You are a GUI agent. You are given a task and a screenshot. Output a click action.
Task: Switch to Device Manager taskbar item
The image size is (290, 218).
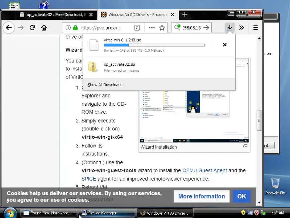(x=107, y=213)
